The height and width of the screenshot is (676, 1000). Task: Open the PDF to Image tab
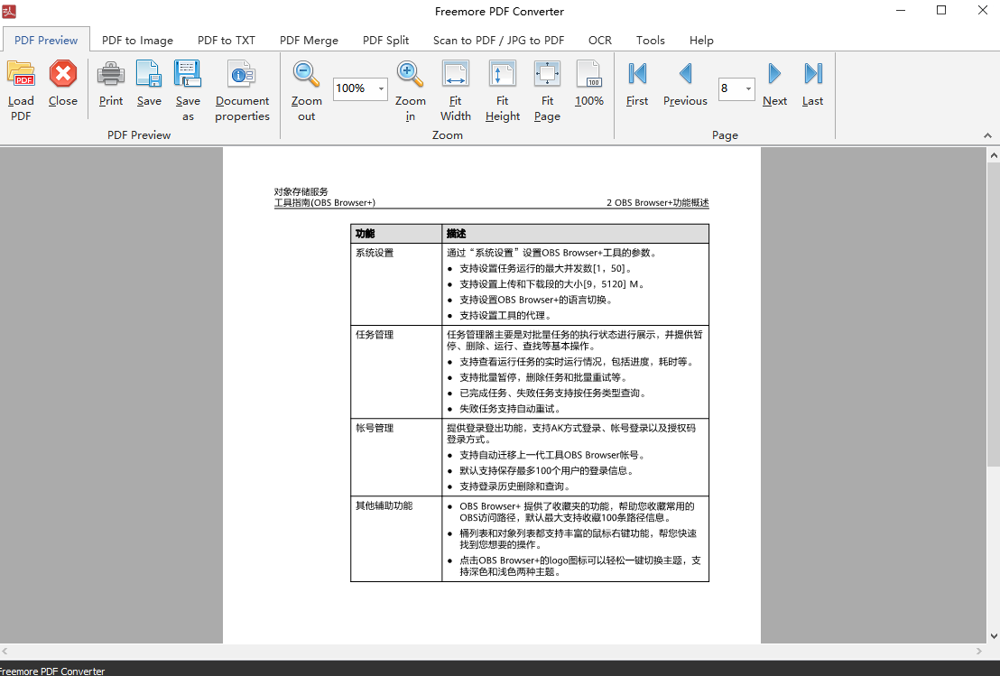(137, 41)
